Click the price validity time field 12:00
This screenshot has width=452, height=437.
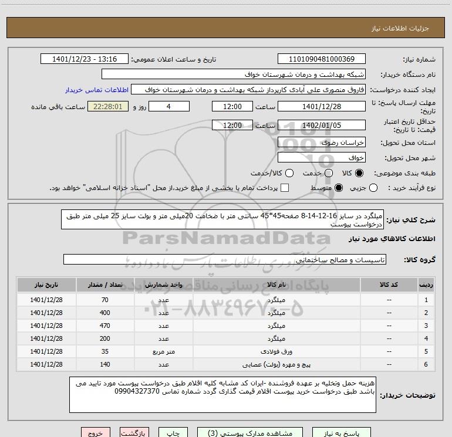(x=232, y=125)
